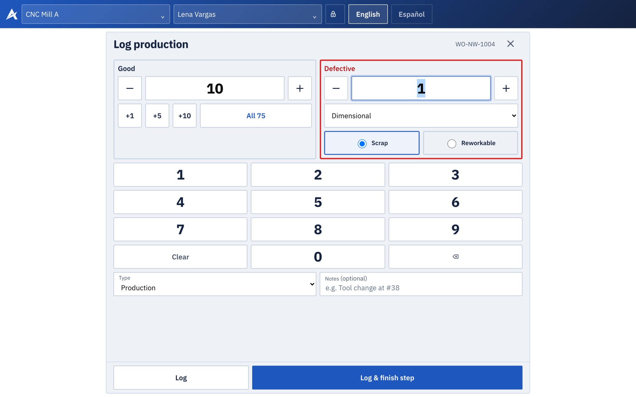
Task: Tap keypad digit 2
Action: [x=318, y=175]
